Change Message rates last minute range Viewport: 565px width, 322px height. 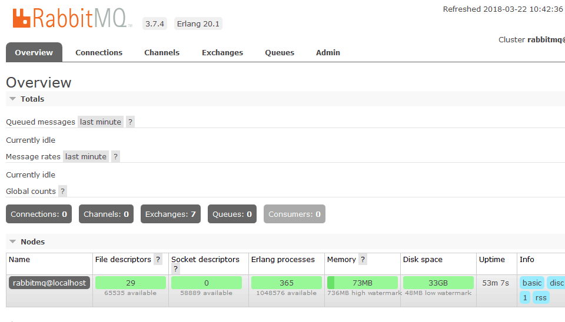click(x=86, y=157)
